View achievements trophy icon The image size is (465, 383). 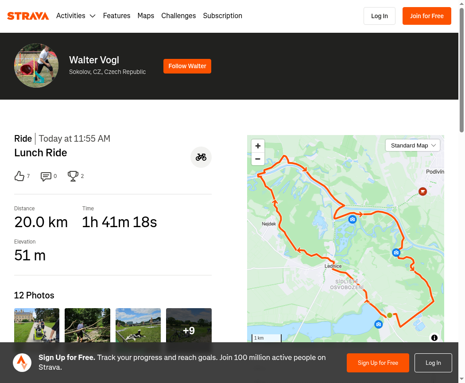pos(73,176)
